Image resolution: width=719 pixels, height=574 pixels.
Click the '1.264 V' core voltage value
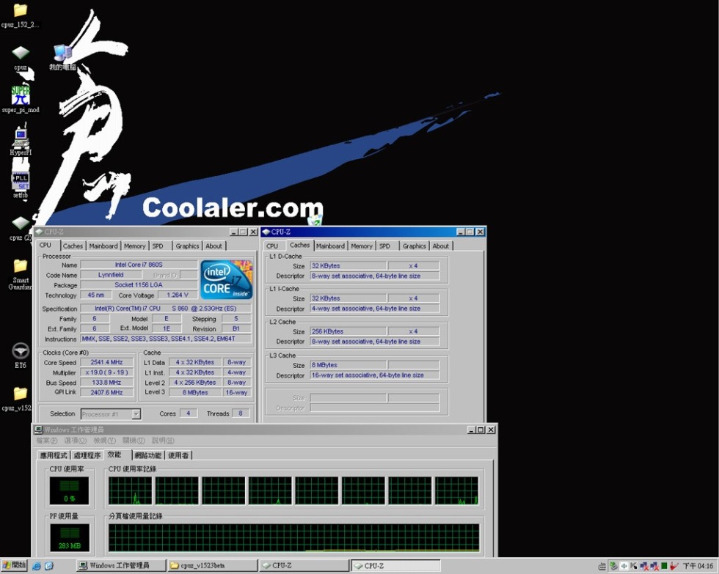pos(178,295)
